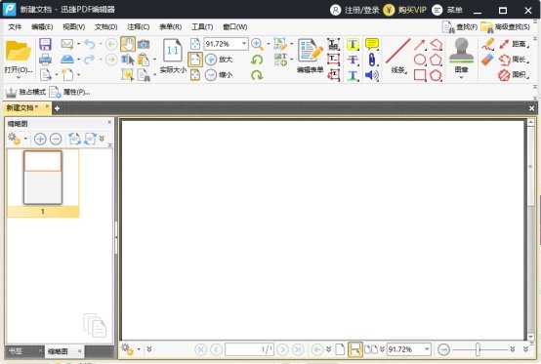Open the zoom percentage dropdown in toolbar

pyautogui.click(x=244, y=44)
